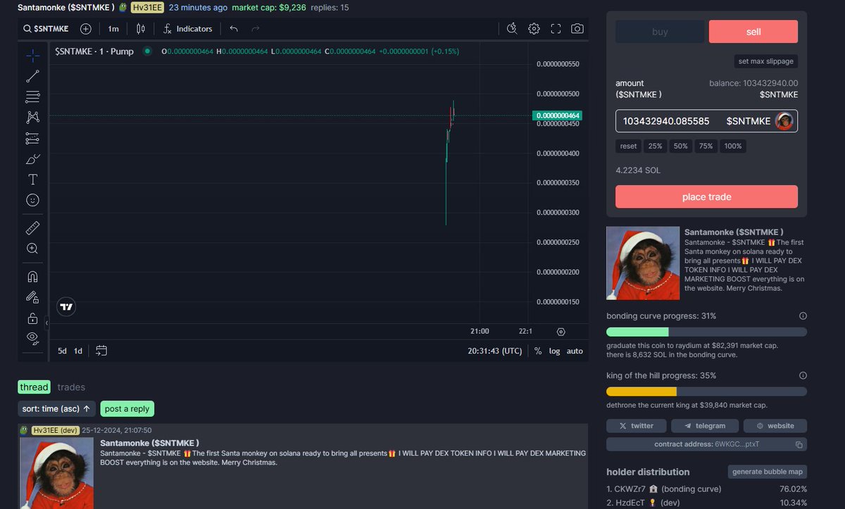Screen dimensions: 845x509
Task: Click the king of the hill progress bar
Action: point(706,391)
